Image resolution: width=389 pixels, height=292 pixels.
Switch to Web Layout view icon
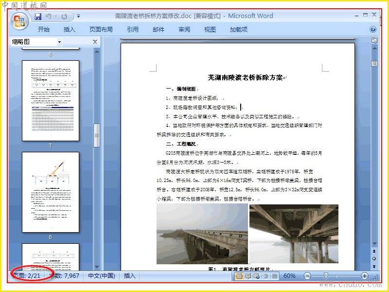(257, 276)
